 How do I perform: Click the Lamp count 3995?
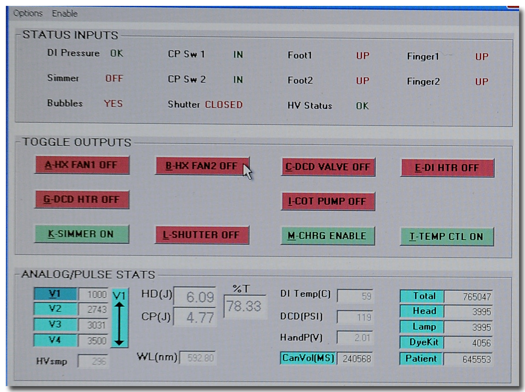pyautogui.click(x=469, y=327)
